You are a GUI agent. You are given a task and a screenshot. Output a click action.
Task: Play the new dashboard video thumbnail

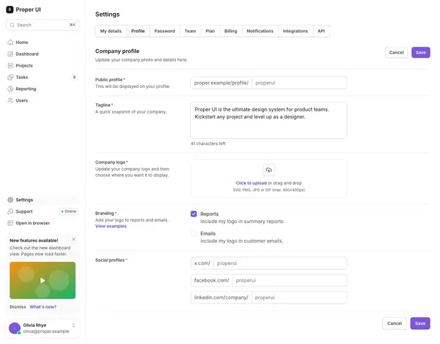[43, 280]
